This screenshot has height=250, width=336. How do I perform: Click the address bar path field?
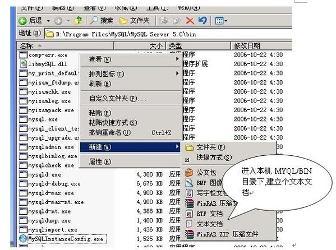168,34
